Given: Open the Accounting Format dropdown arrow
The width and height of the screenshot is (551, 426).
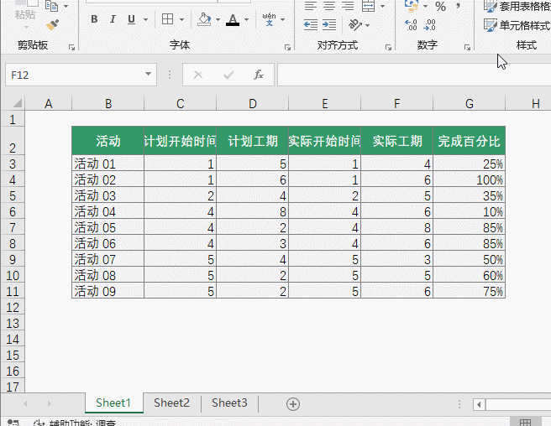Looking at the screenshot, I should coord(425,6).
